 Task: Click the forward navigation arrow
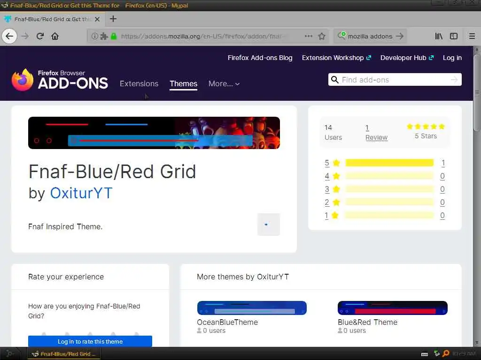[25, 36]
